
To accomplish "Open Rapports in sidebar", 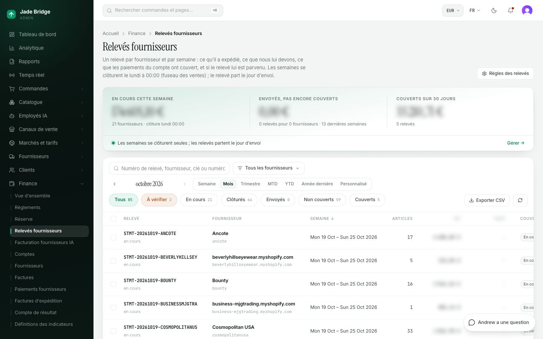I will pos(47,61).
